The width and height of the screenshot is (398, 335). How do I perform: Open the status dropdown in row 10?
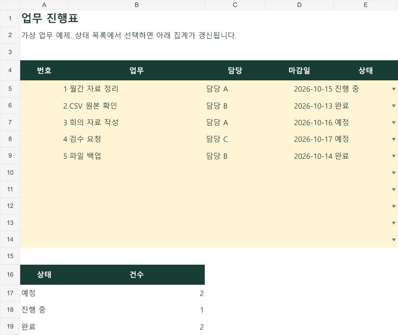[394, 173]
